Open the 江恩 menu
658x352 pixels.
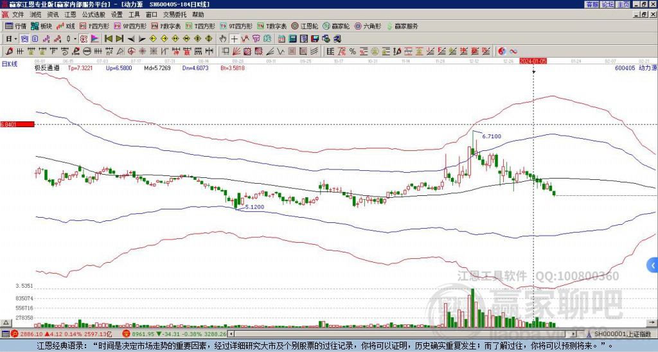[71, 15]
